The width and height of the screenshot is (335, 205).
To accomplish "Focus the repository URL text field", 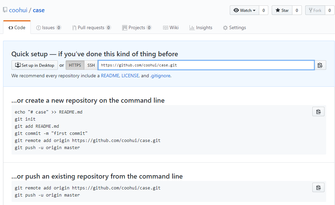I will 206,65.
